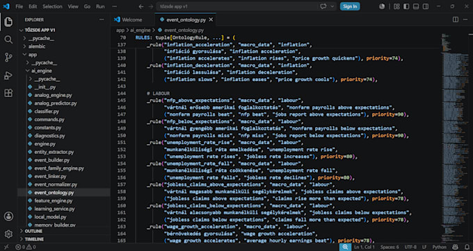Toggle the bottom panel visibility
The height and width of the screenshot is (251, 473).
point(416,6)
